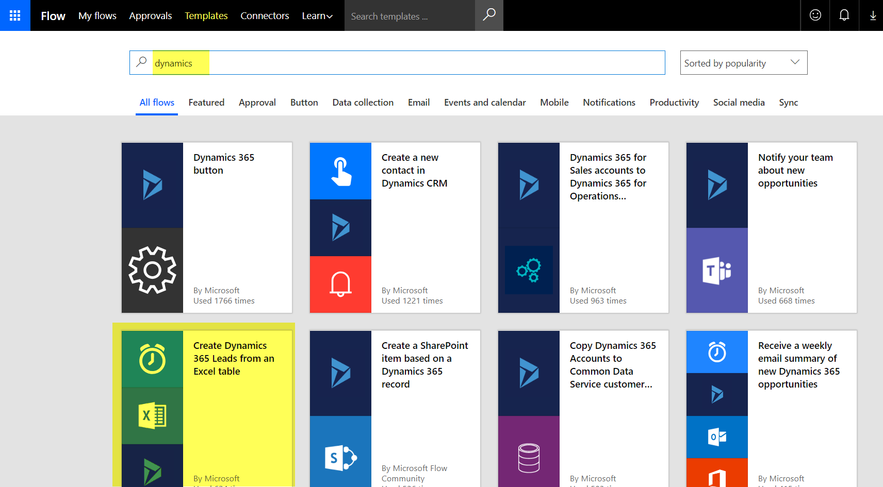
Task: Click the blue recurrence clock icon on weekly email card
Action: click(717, 352)
